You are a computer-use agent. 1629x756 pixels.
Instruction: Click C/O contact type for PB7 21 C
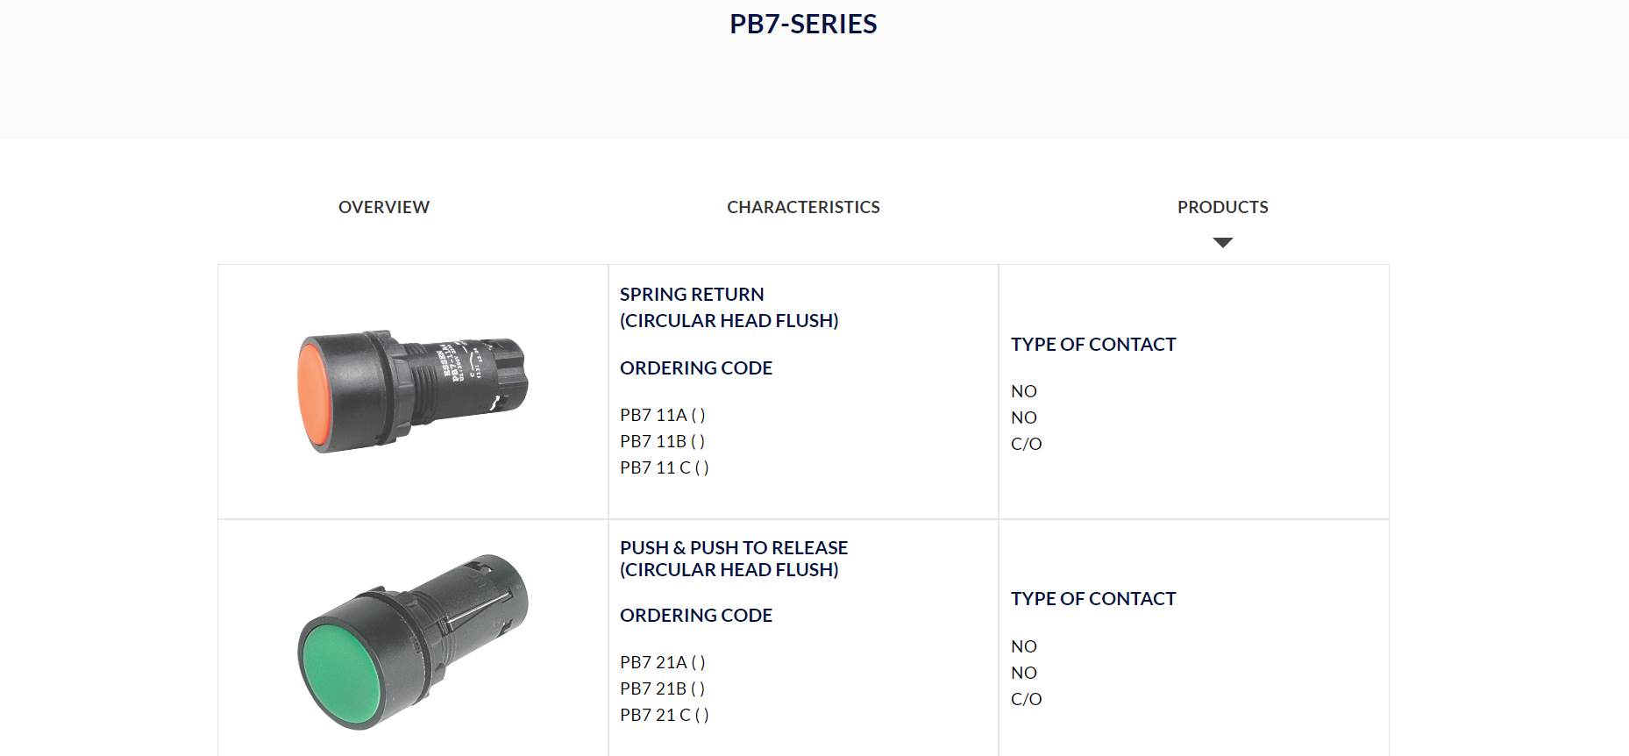(1026, 699)
